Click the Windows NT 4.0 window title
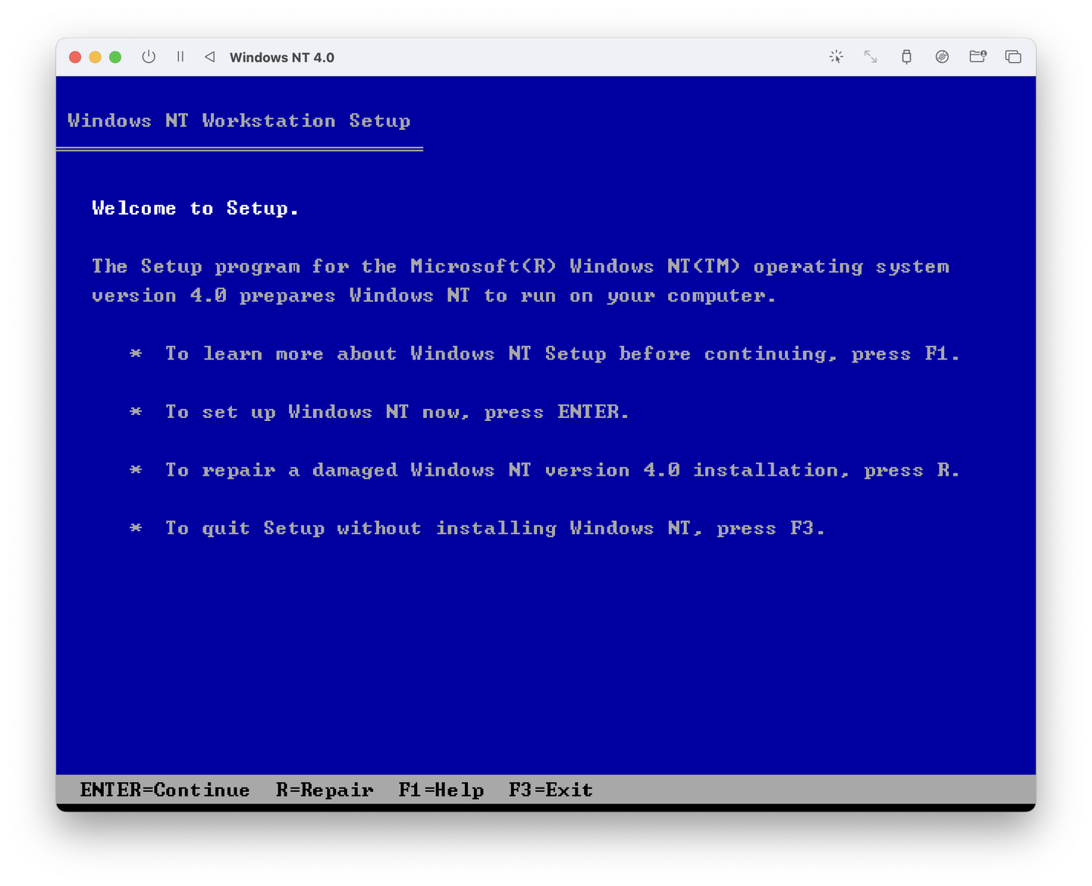The width and height of the screenshot is (1092, 886). tap(282, 57)
